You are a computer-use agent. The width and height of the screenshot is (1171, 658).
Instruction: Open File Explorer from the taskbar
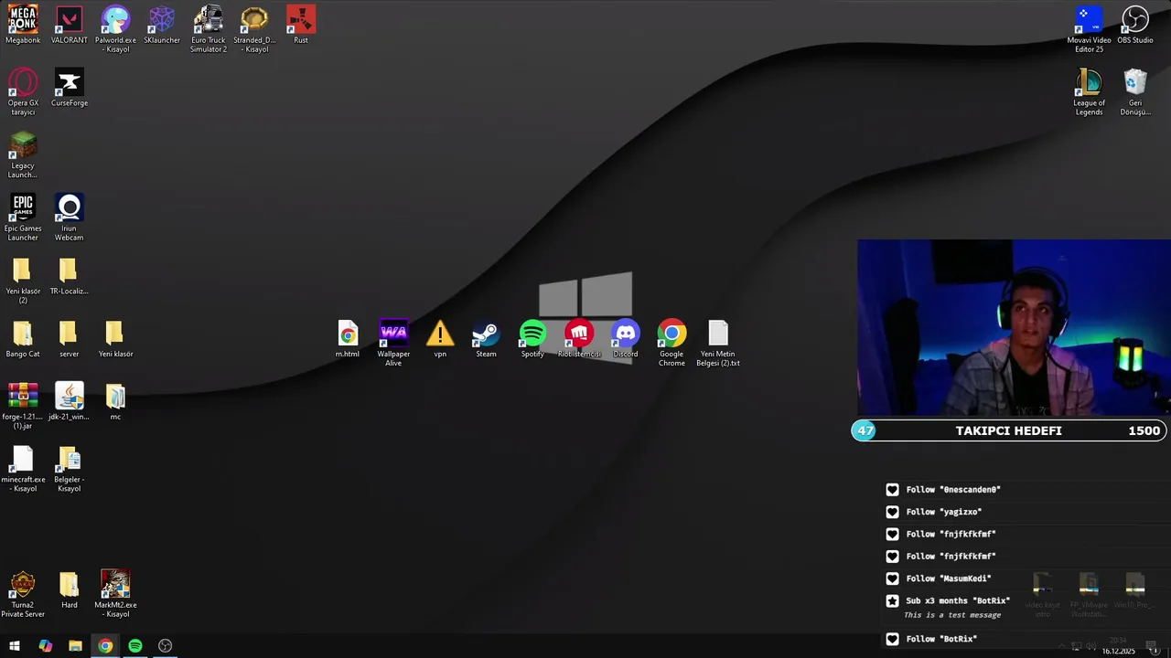coord(75,646)
